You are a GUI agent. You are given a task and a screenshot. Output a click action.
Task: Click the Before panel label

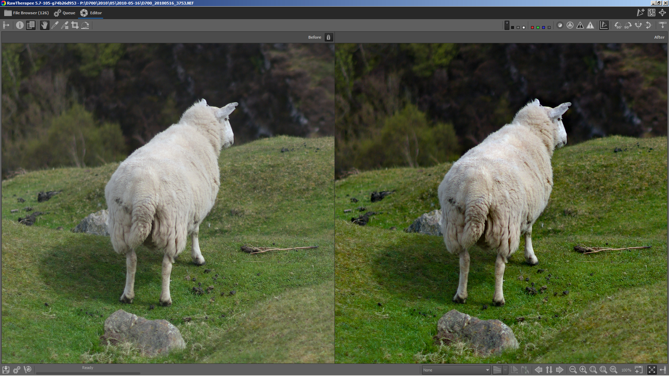click(315, 37)
